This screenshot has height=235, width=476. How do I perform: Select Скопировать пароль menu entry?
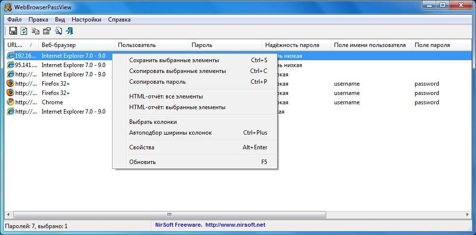[x=195, y=82]
